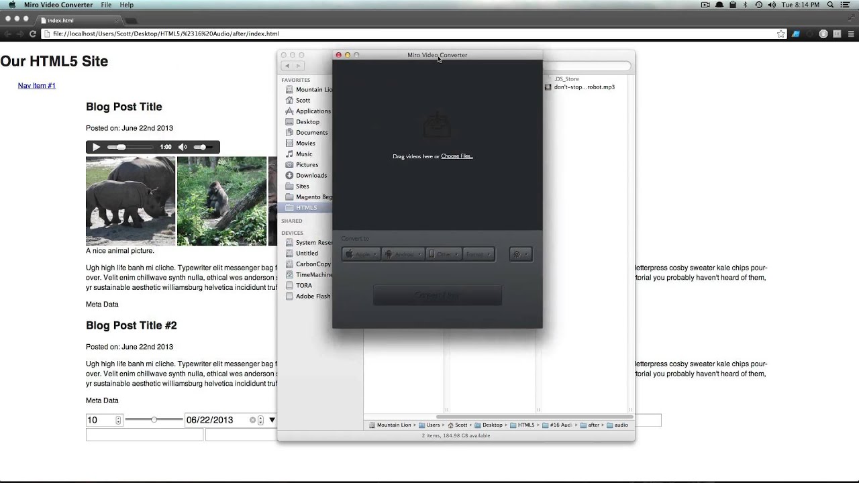This screenshot has width=859, height=483.
Task: Mute audio using the speaker icon
Action: click(183, 147)
